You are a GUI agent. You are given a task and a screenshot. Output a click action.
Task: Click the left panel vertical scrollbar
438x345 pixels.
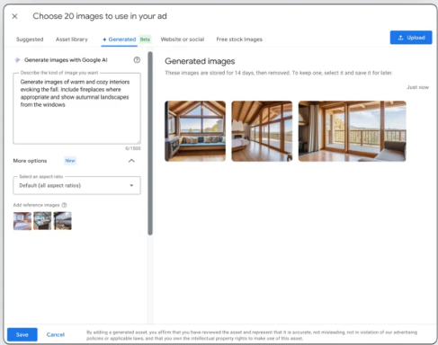pyautogui.click(x=150, y=143)
